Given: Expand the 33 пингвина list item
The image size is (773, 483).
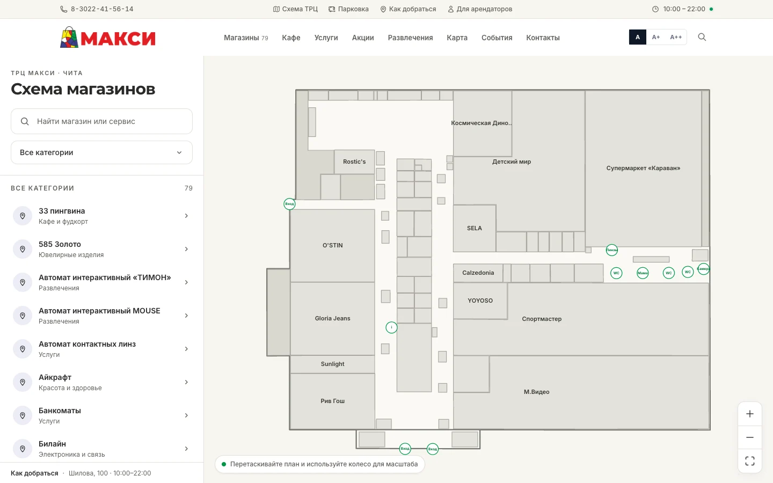Looking at the screenshot, I should tap(101, 216).
